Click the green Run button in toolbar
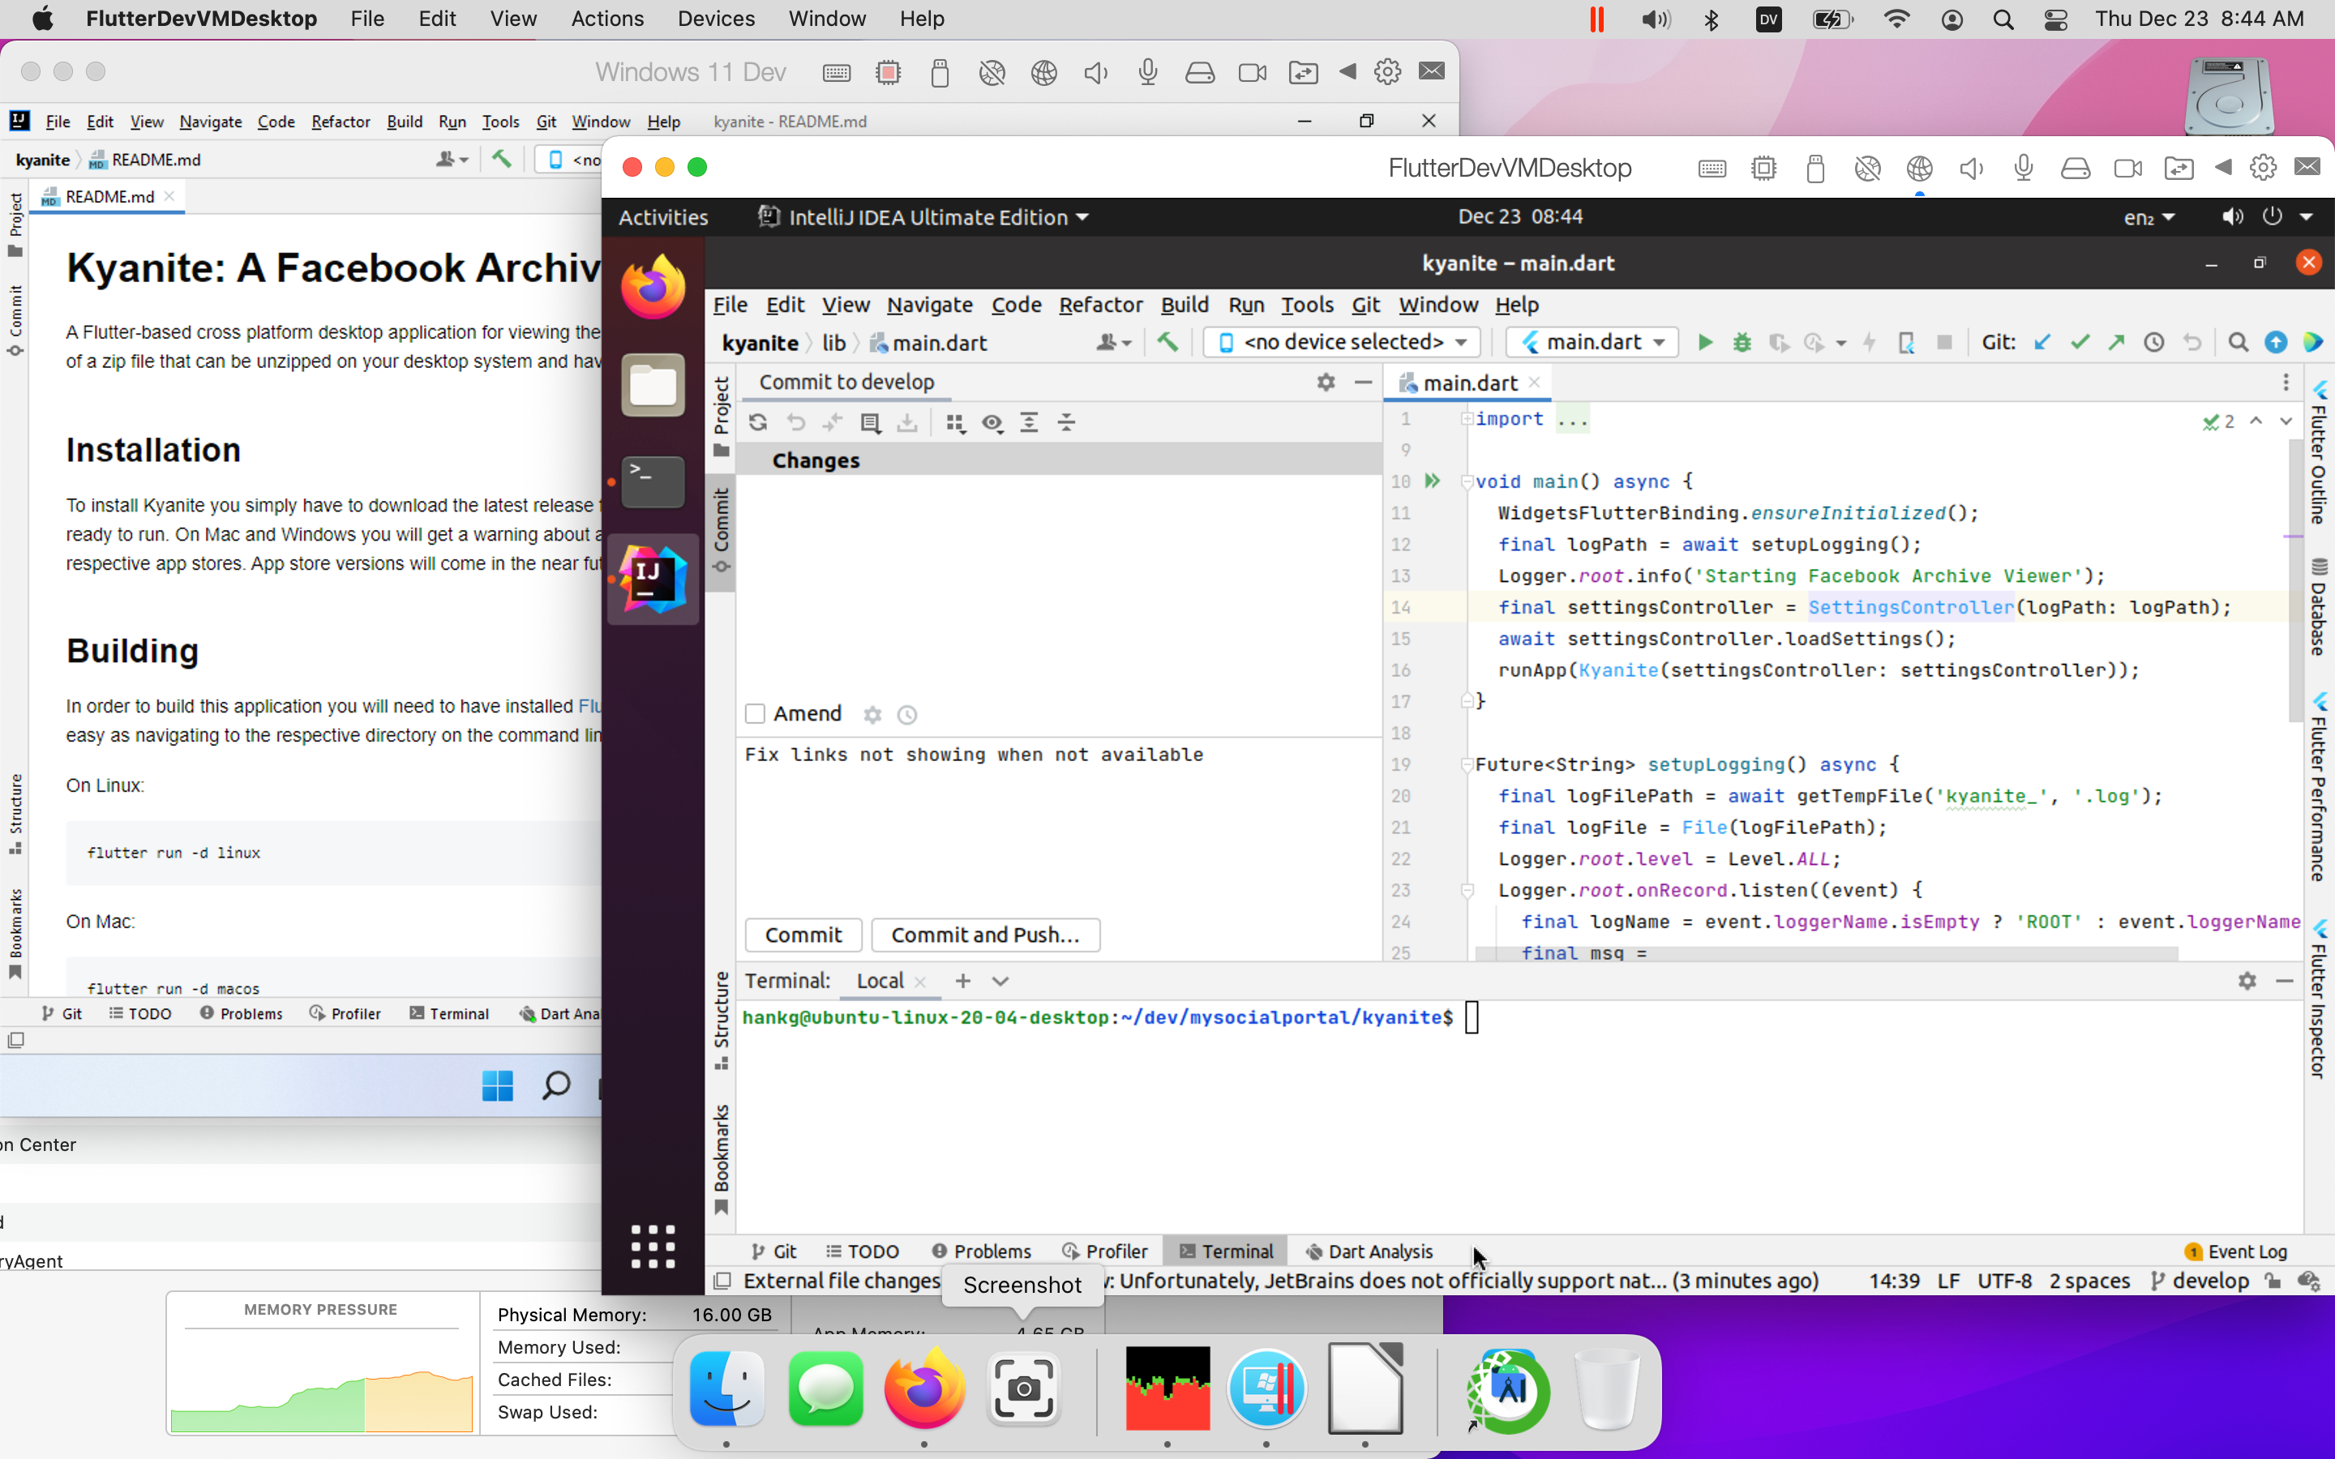This screenshot has width=2335, height=1459. [x=1705, y=343]
